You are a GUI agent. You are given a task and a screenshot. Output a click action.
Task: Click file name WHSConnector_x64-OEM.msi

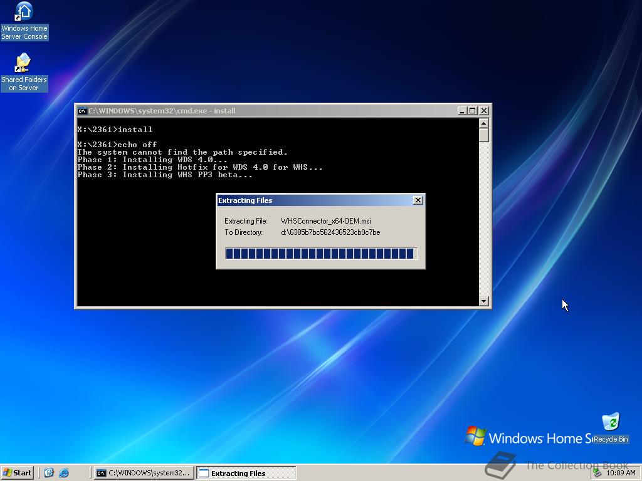[326, 221]
